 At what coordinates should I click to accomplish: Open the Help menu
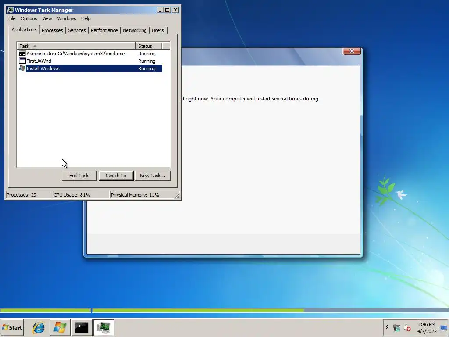86,18
